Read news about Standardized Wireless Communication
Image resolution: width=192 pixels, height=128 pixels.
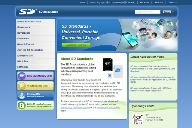153,69
